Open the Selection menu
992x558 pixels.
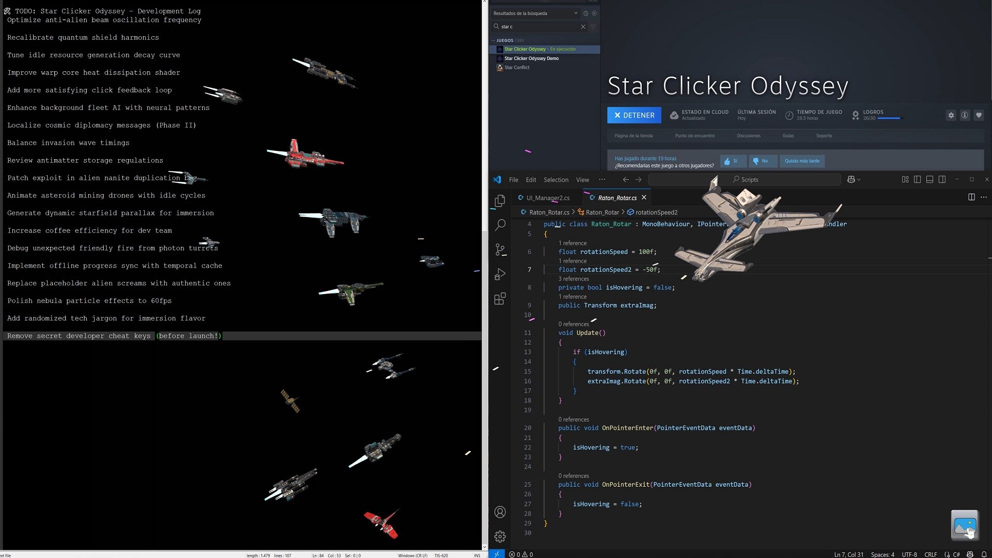click(x=555, y=180)
